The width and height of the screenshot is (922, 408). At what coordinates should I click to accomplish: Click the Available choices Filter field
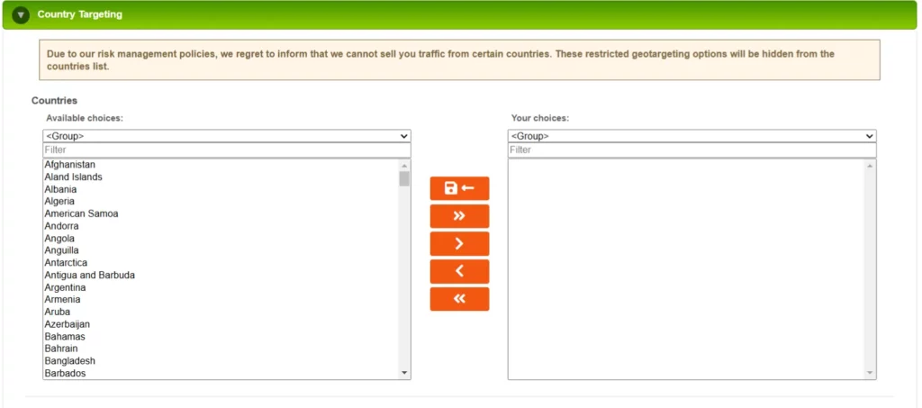pos(227,150)
